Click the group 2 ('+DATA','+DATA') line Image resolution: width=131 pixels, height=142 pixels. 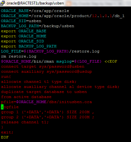47,117
